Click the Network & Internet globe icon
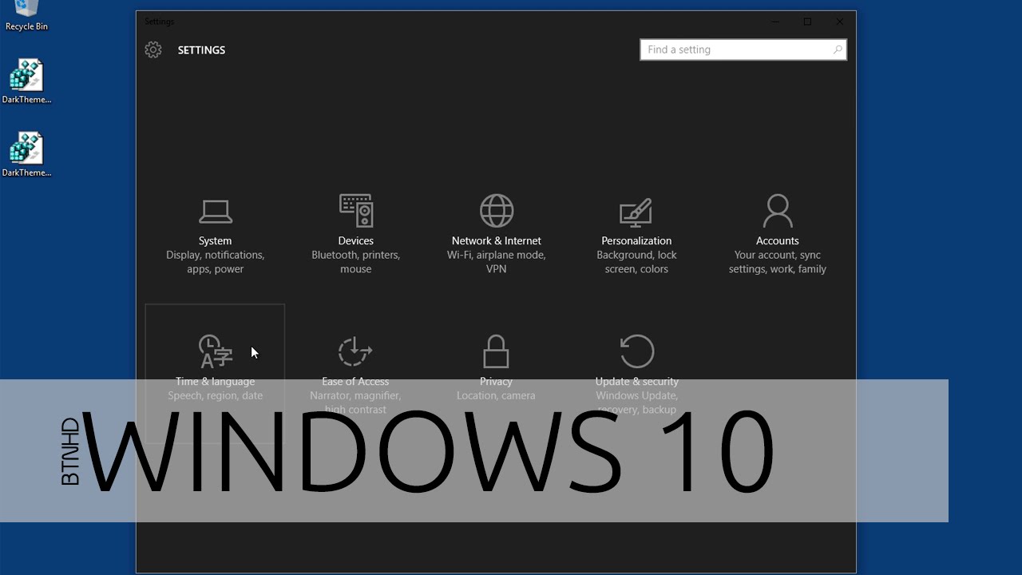Screen dimensions: 1022x575 tap(496, 211)
